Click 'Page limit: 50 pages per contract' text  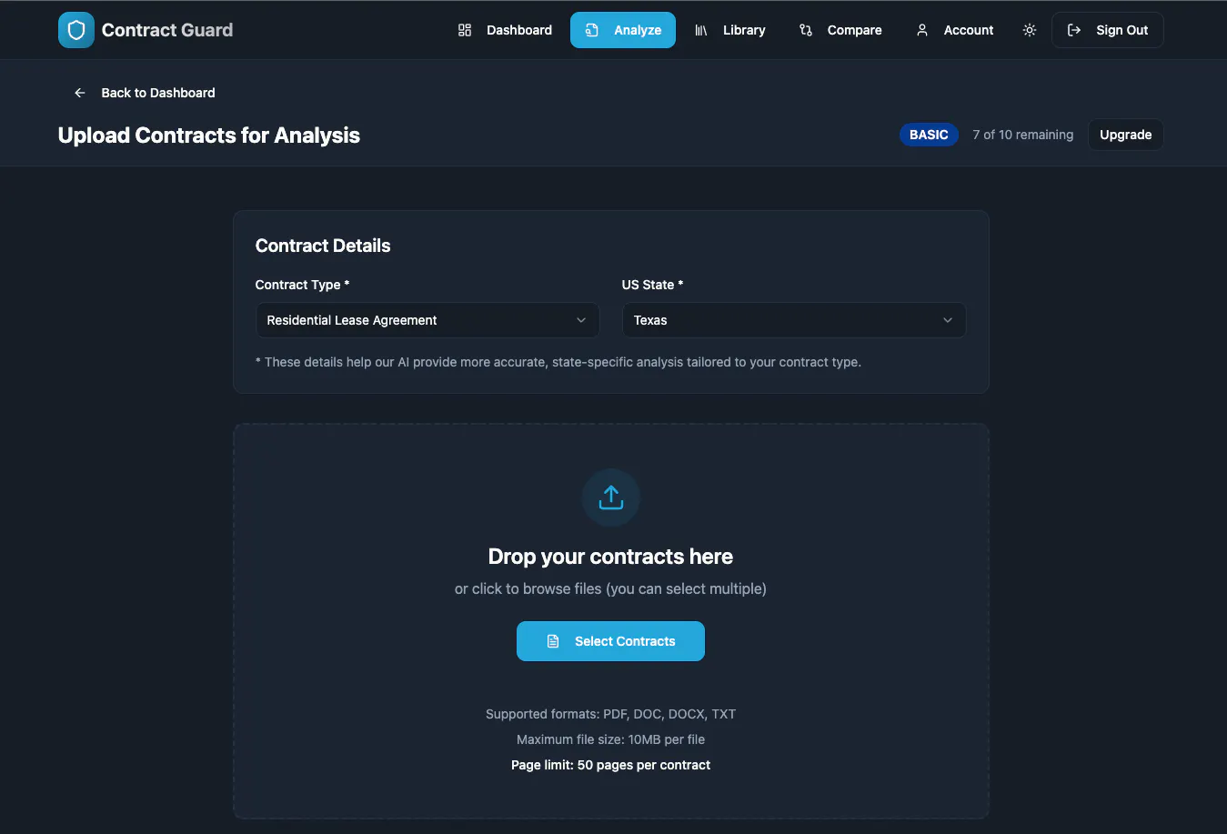611,765
